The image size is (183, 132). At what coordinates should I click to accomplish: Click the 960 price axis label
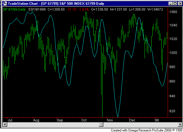click(172, 81)
